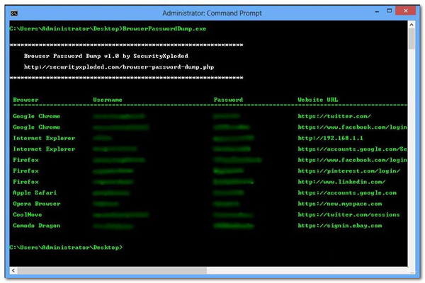Image resolution: width=425 pixels, height=283 pixels.
Task: Click the Password column header
Action: [228, 100]
